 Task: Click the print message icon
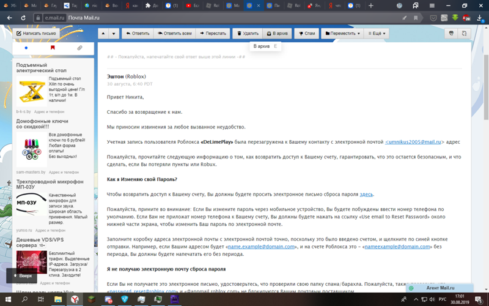[x=451, y=34]
